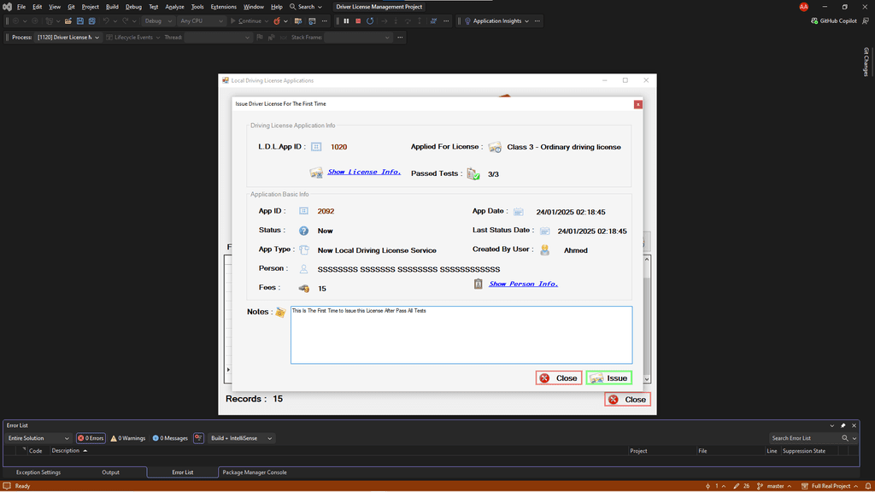Toggle the 0 Errors filter

(91, 438)
